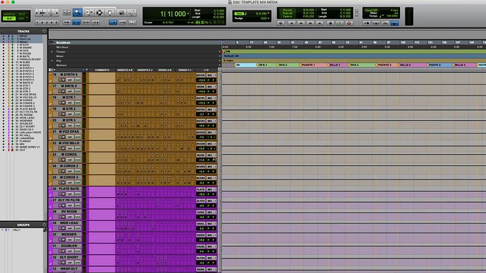
Task: Click the SENDS F-J column header
Action: pos(185,70)
